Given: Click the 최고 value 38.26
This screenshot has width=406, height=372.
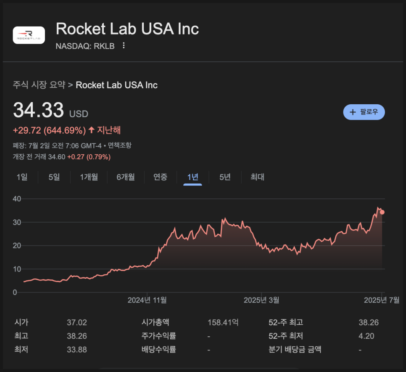Looking at the screenshot, I should (x=77, y=336).
